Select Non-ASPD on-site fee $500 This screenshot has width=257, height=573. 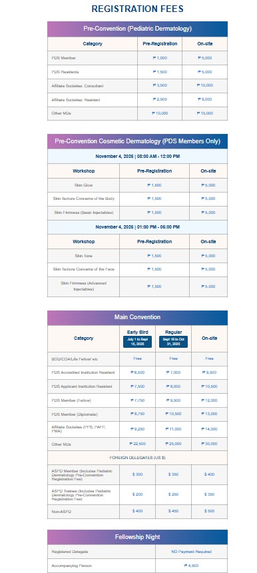point(209,511)
